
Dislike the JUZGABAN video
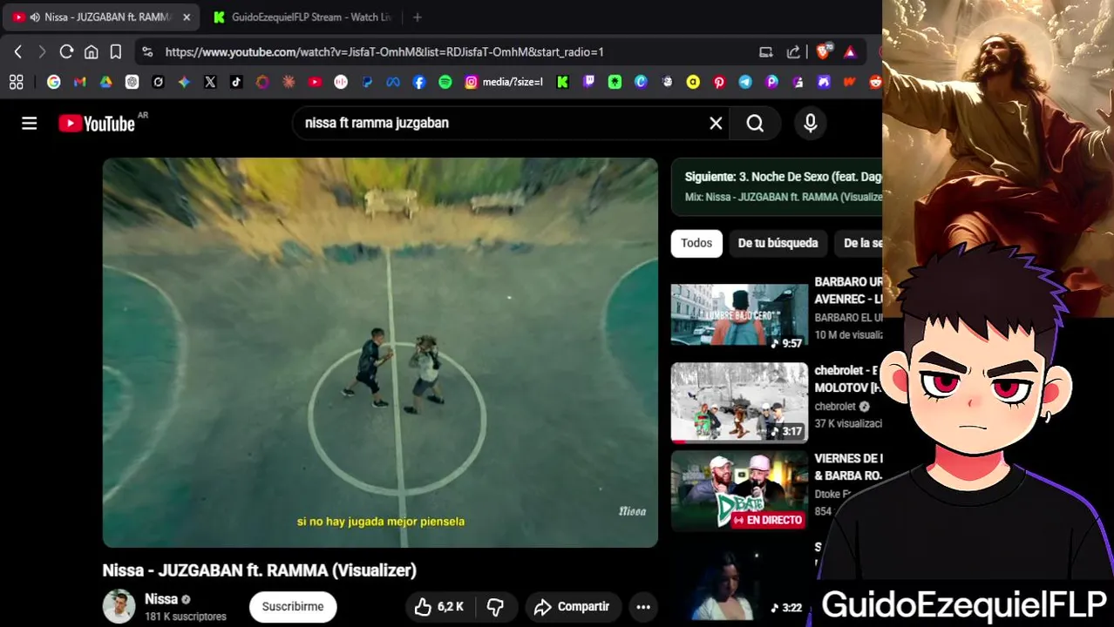[496, 607]
